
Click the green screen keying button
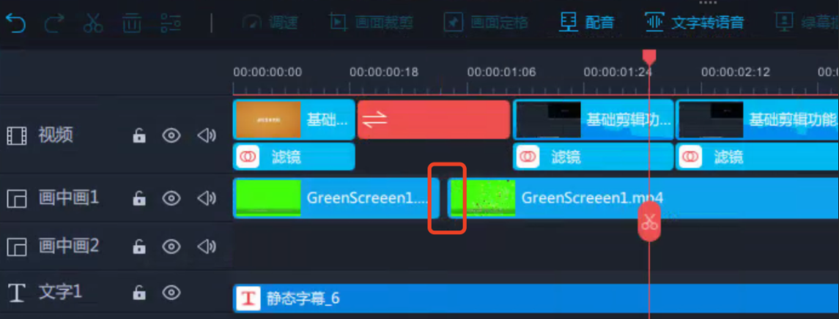click(x=807, y=23)
